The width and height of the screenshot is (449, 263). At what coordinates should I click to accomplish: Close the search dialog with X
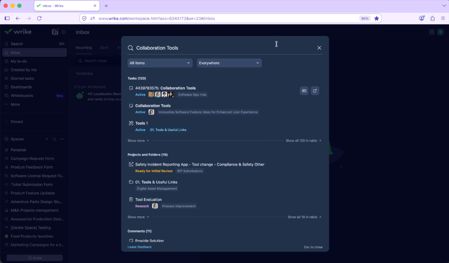319,48
